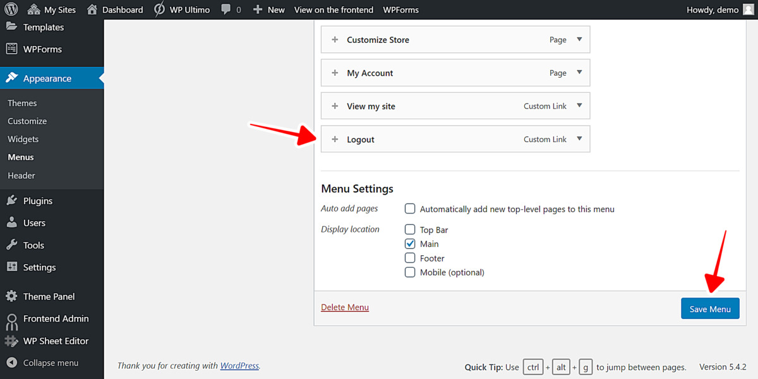Enable automatically adding new top-level pages

(x=409, y=208)
